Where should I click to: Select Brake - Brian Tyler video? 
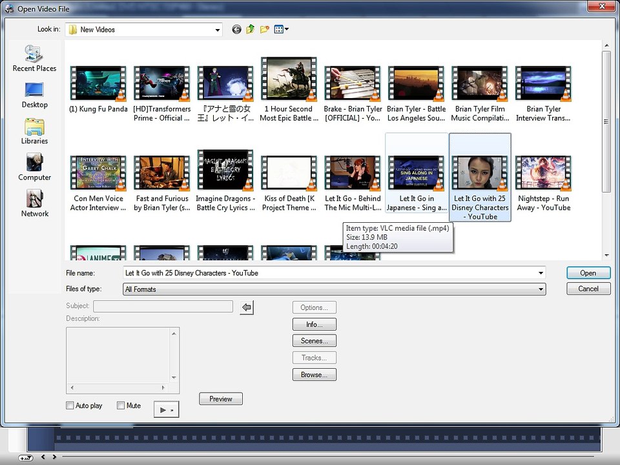(353, 94)
